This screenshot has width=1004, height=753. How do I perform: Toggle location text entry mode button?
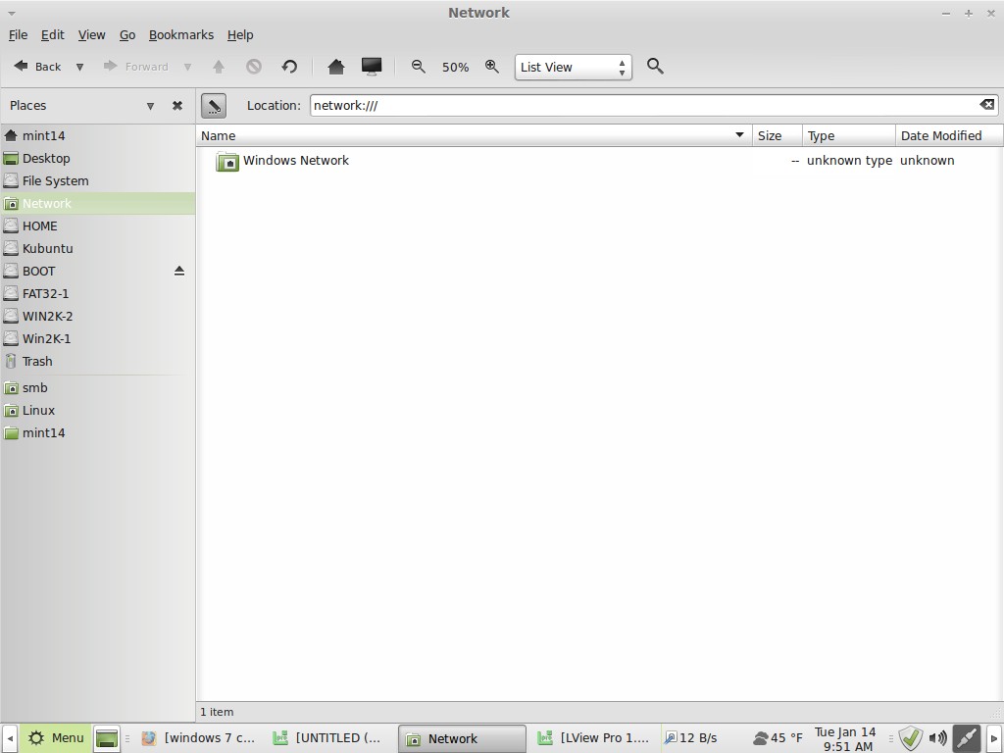point(213,105)
